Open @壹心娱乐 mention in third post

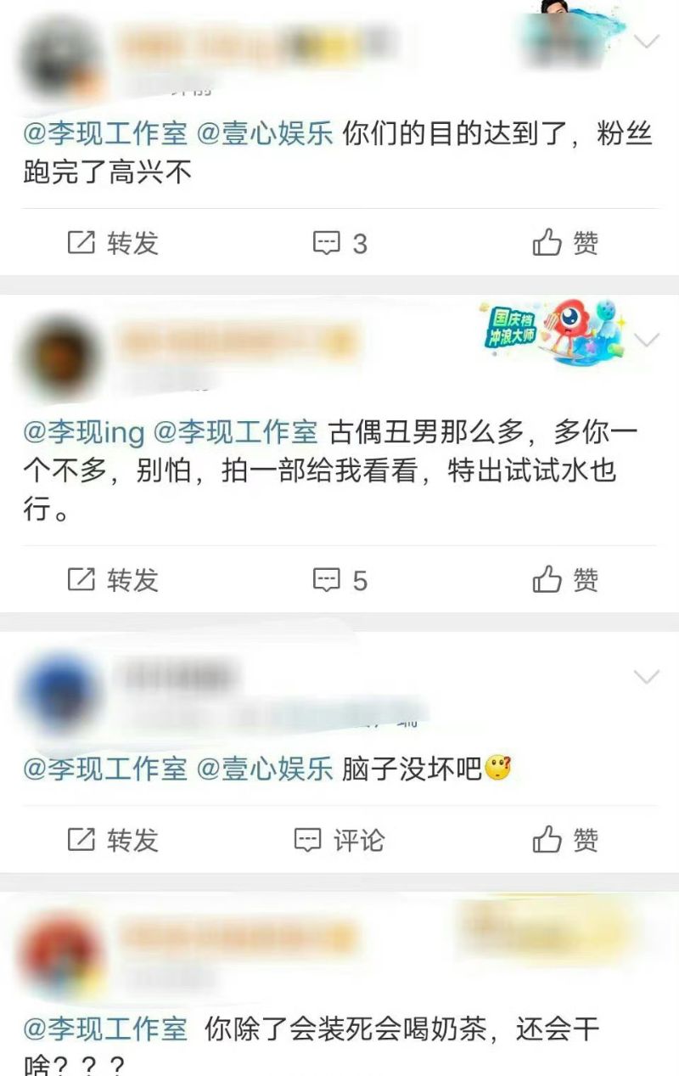tap(265, 769)
